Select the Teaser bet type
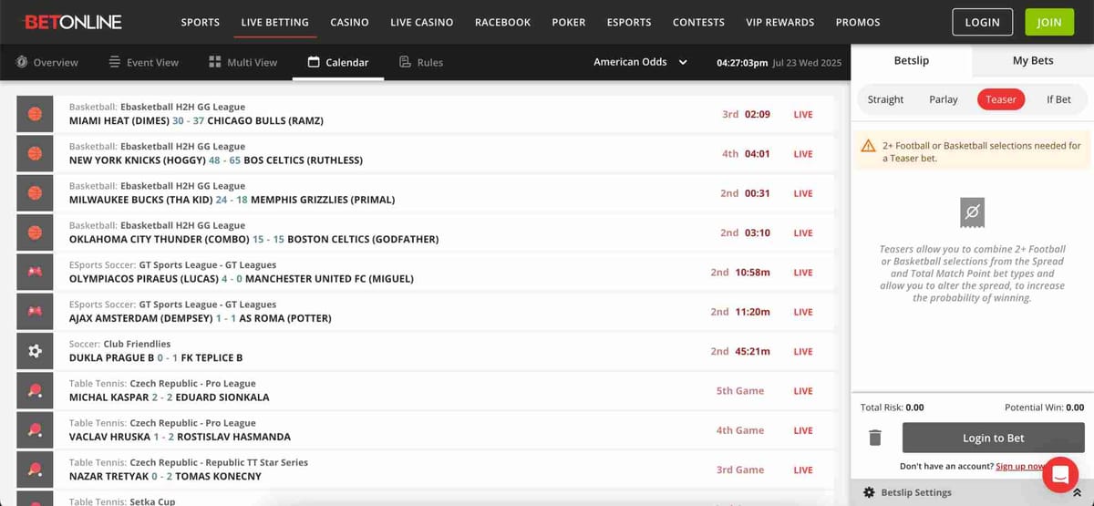Screen dimensions: 1094x506 click(x=1000, y=99)
